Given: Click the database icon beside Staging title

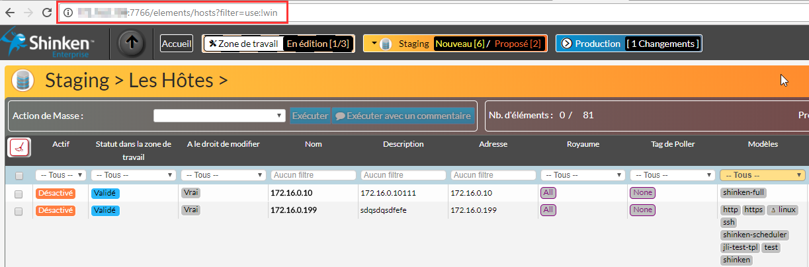Looking at the screenshot, I should click(x=23, y=81).
